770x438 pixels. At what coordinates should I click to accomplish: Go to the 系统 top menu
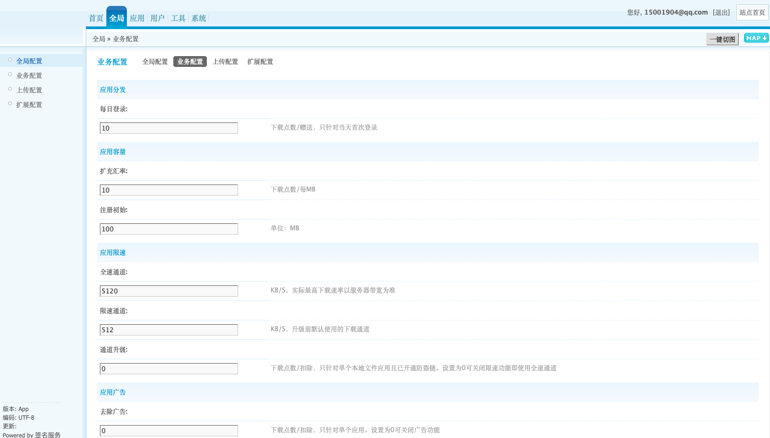pos(199,18)
